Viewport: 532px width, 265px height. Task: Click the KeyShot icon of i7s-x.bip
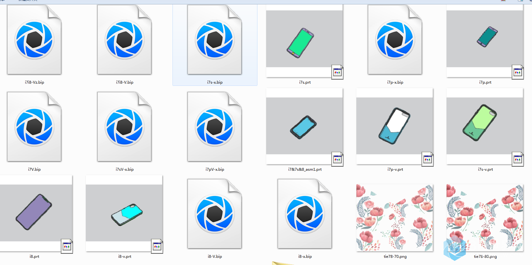click(214, 40)
